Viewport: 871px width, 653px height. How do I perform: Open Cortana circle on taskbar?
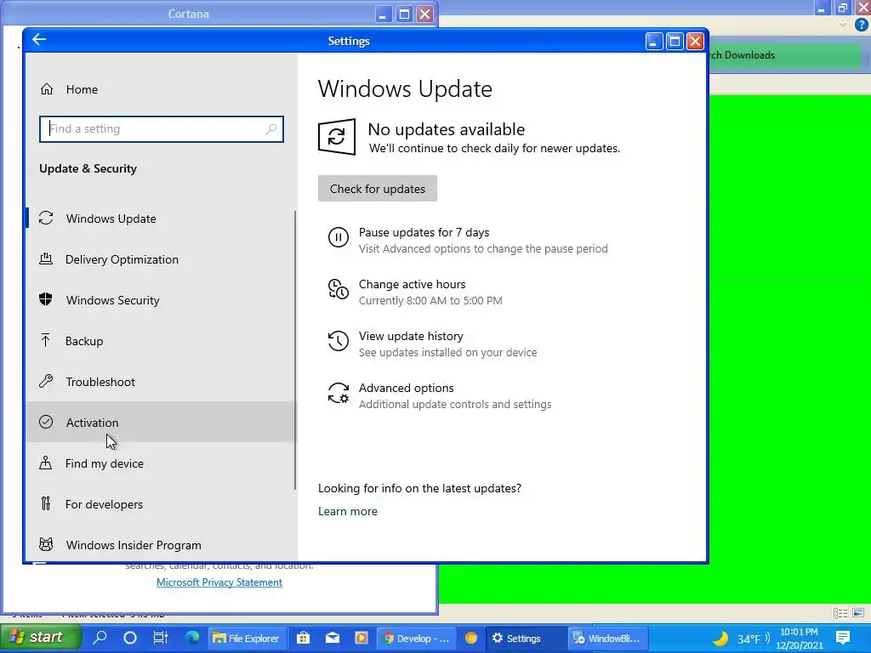130,638
